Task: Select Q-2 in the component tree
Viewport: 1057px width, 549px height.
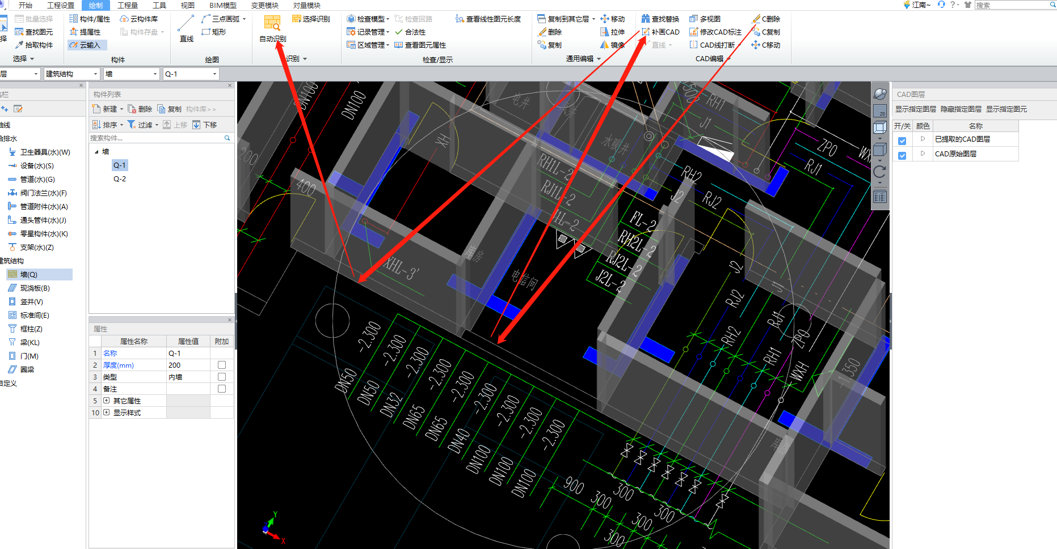Action: tap(120, 179)
